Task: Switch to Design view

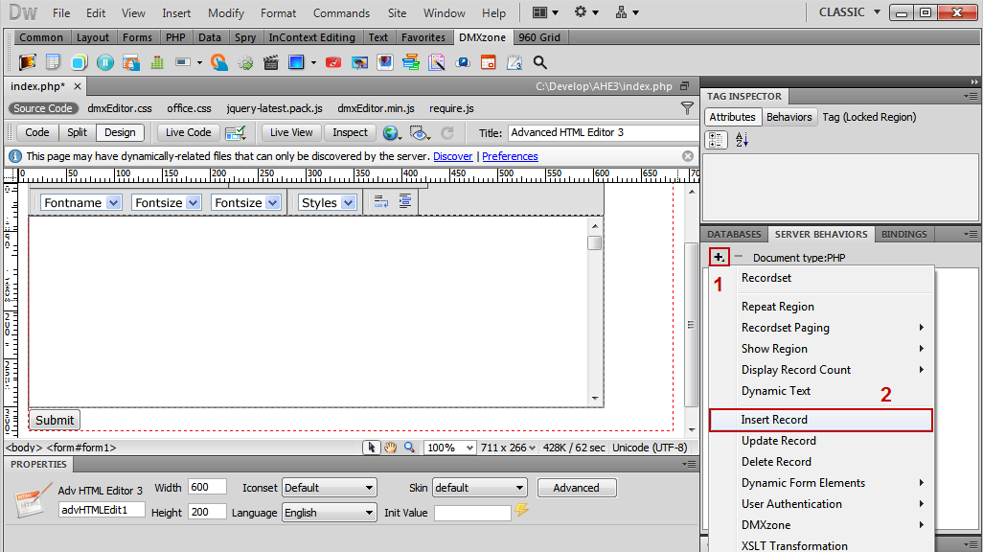Action: (x=120, y=132)
